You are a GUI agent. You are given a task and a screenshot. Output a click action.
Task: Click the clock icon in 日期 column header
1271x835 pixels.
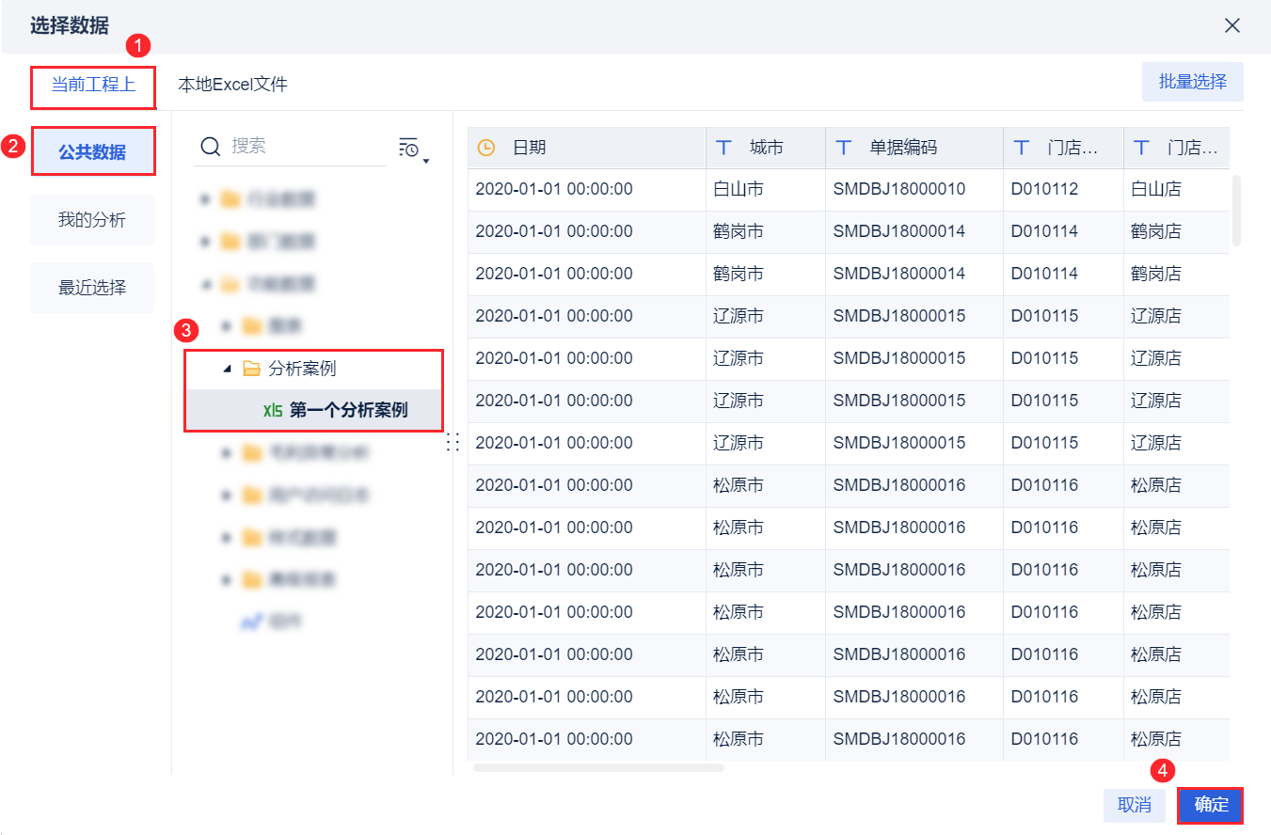(x=485, y=148)
